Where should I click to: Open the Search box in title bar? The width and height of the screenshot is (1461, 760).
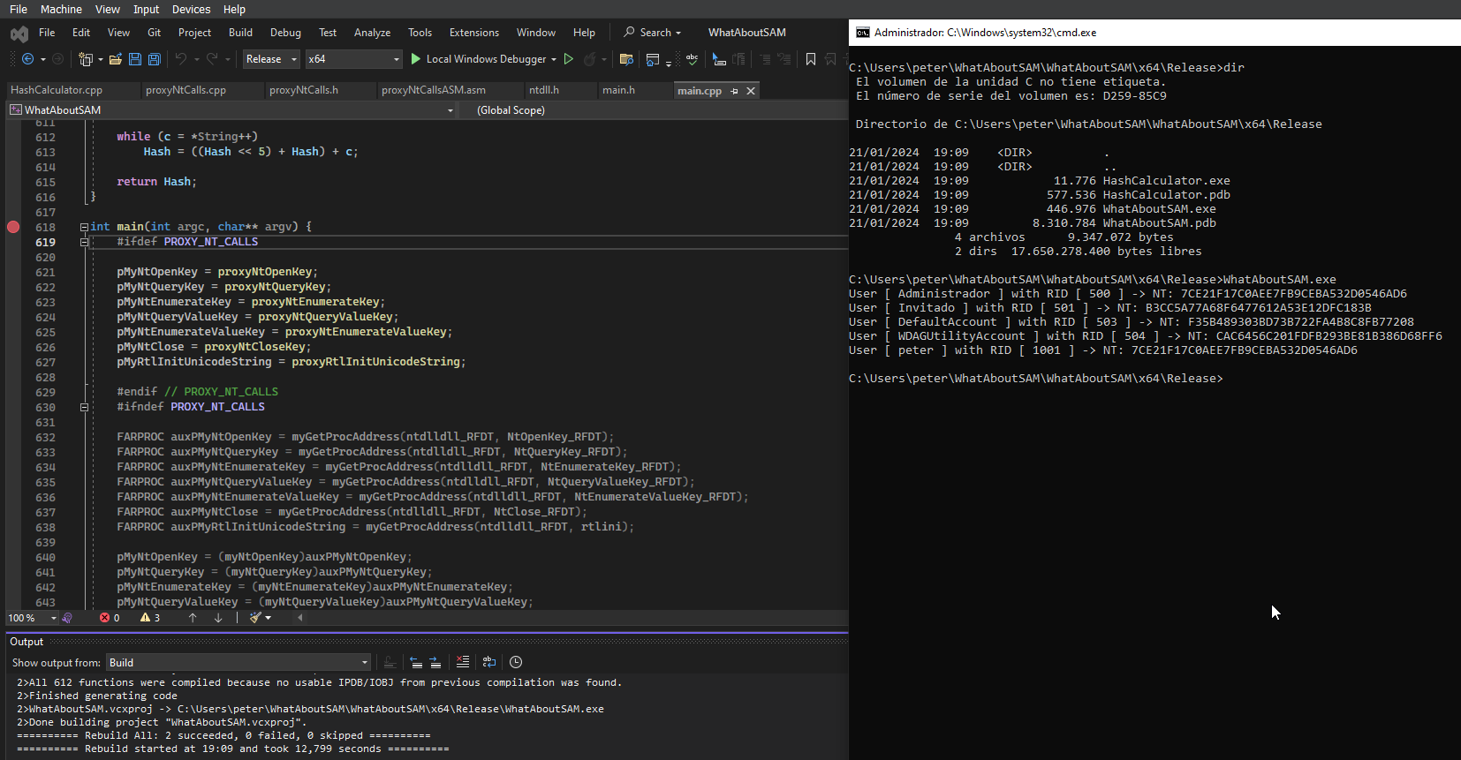(x=653, y=33)
